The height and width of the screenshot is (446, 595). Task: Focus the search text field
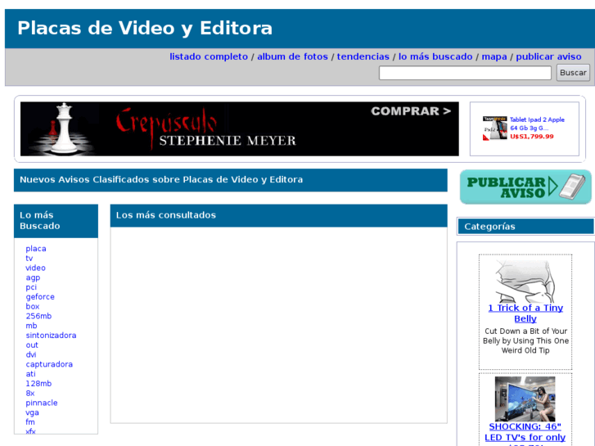click(x=465, y=73)
